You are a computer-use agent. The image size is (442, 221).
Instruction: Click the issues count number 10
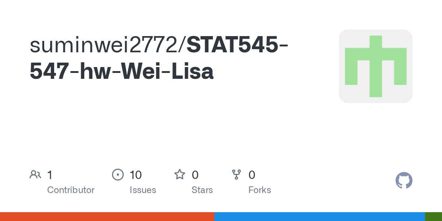click(x=136, y=175)
